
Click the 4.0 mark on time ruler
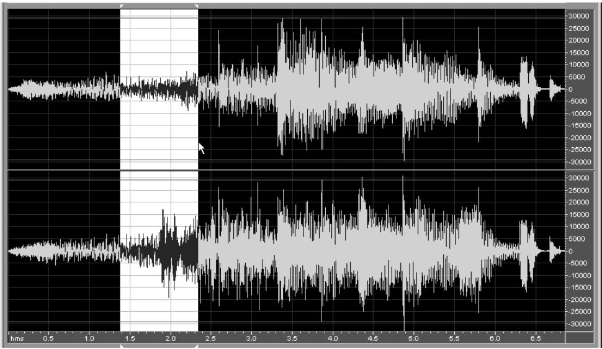[333, 338]
